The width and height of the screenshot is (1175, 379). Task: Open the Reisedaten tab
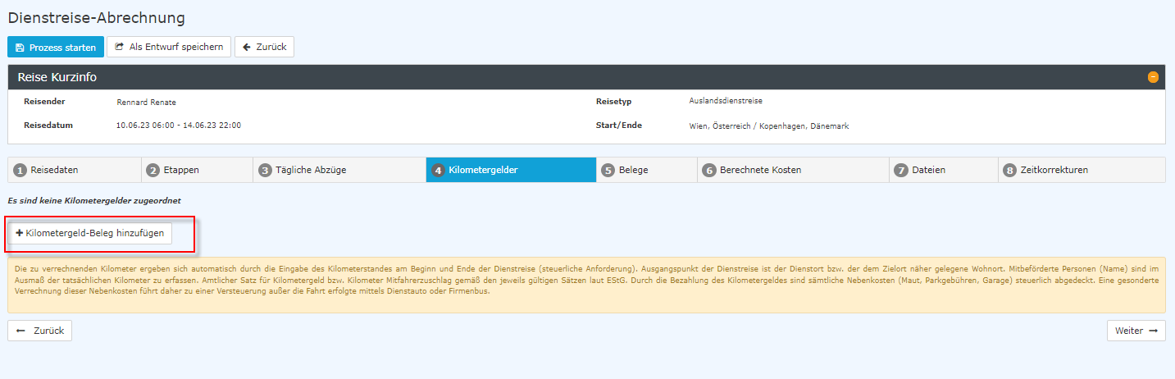74,170
